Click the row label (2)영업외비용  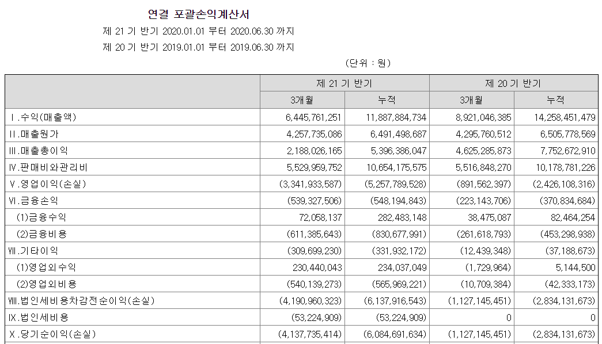pyautogui.click(x=47, y=284)
